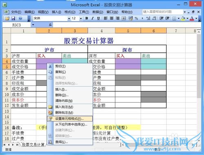The height and width of the screenshot is (155, 204).
Task: Click the Save floppy disk icon
Action: [13, 18]
